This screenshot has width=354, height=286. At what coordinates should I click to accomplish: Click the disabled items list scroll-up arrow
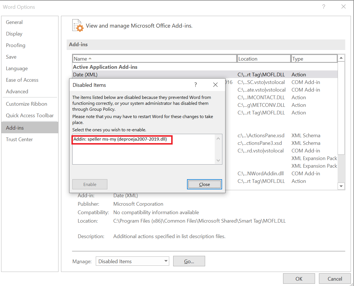coord(218,138)
